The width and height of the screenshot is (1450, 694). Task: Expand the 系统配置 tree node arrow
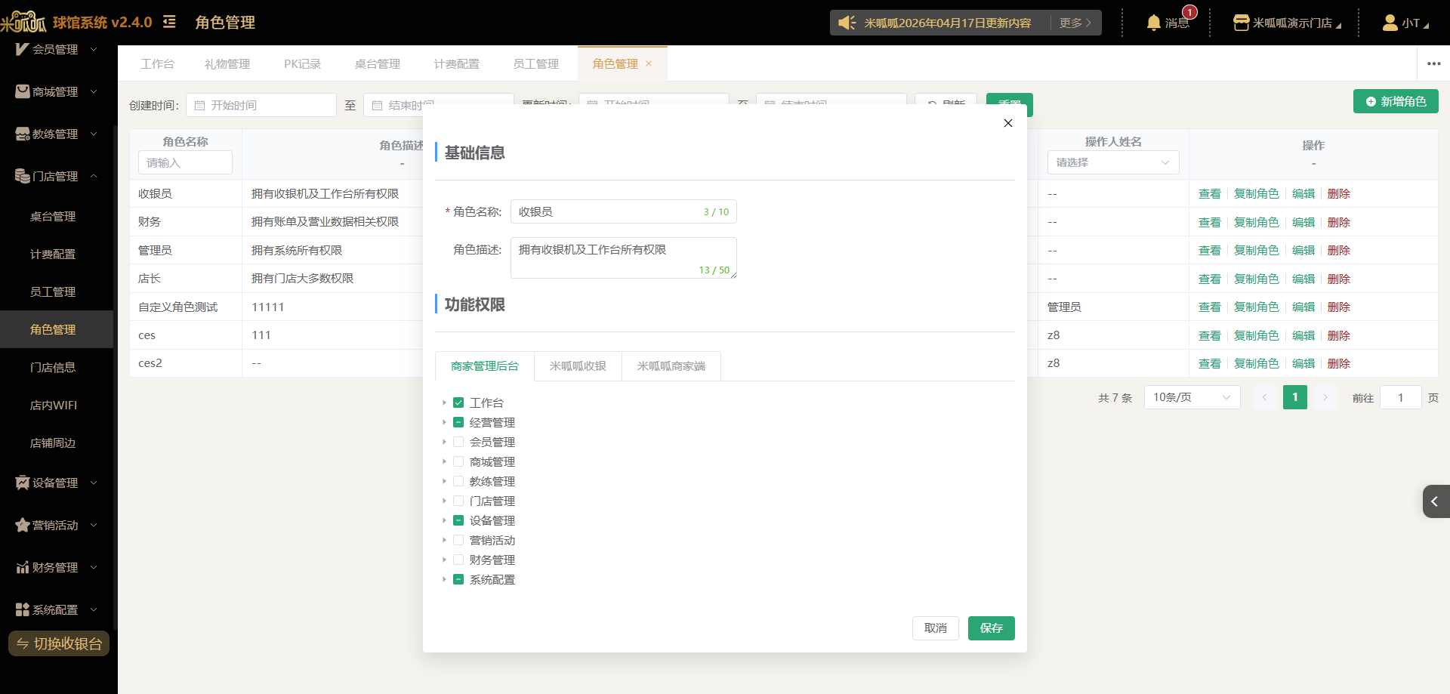pos(444,579)
